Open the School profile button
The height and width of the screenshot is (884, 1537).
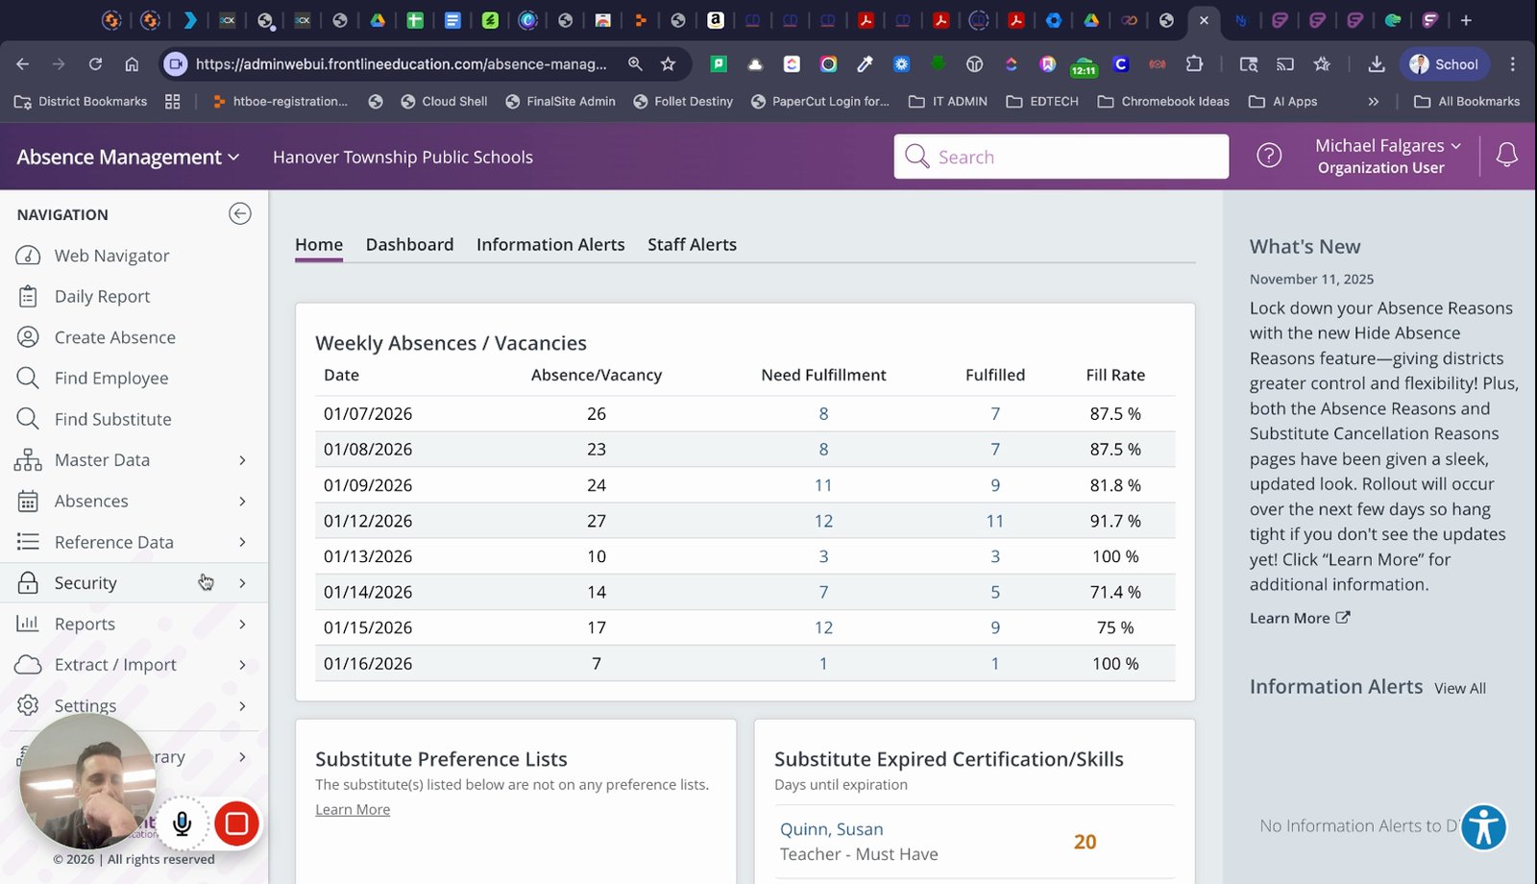pyautogui.click(x=1444, y=64)
